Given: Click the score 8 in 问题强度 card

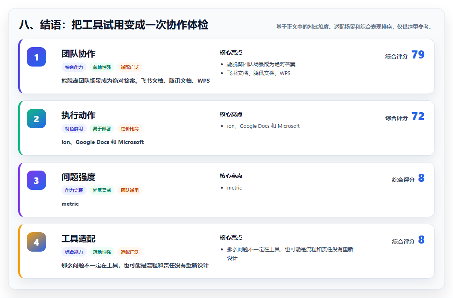Looking at the screenshot, I should pyautogui.click(x=421, y=178).
